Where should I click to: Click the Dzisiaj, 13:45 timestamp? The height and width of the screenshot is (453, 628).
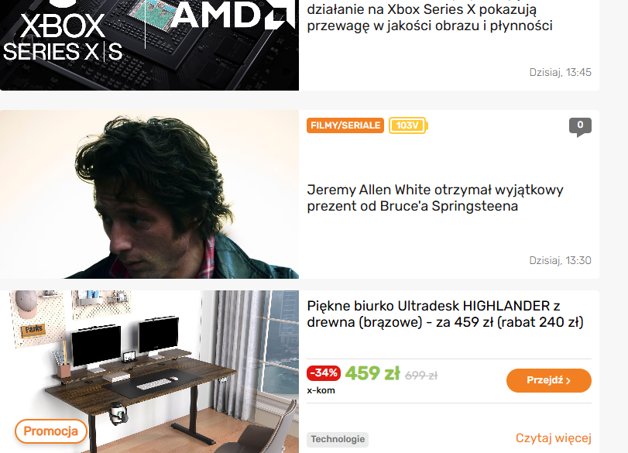pos(560,72)
